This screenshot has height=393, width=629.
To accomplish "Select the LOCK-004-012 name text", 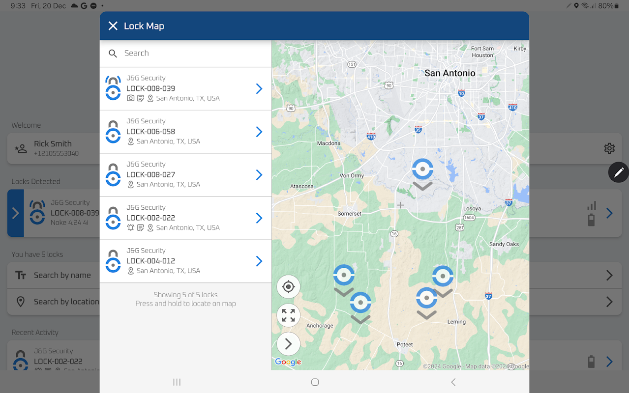I will click(x=150, y=261).
